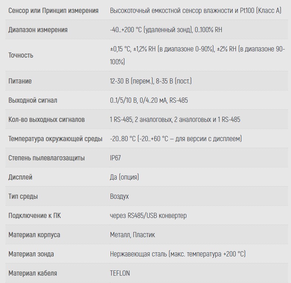Click the "Материал зонда" row label
Viewport: 291px width, 283px height.
[x=31, y=254]
